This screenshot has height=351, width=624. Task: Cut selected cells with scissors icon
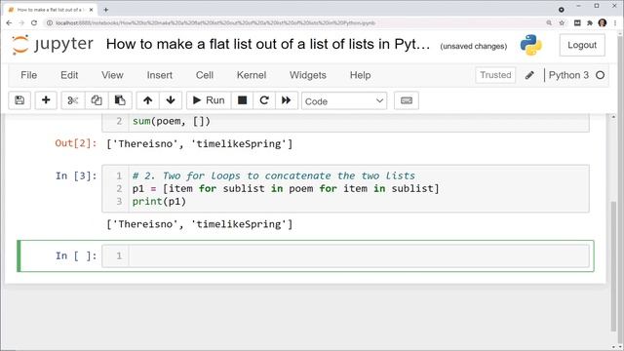pos(72,100)
